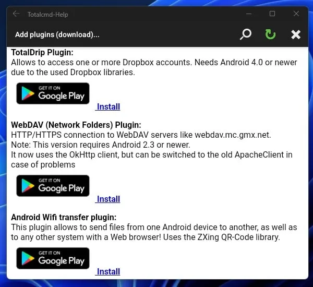
Task: Close help with white X icon
Action: click(296, 34)
